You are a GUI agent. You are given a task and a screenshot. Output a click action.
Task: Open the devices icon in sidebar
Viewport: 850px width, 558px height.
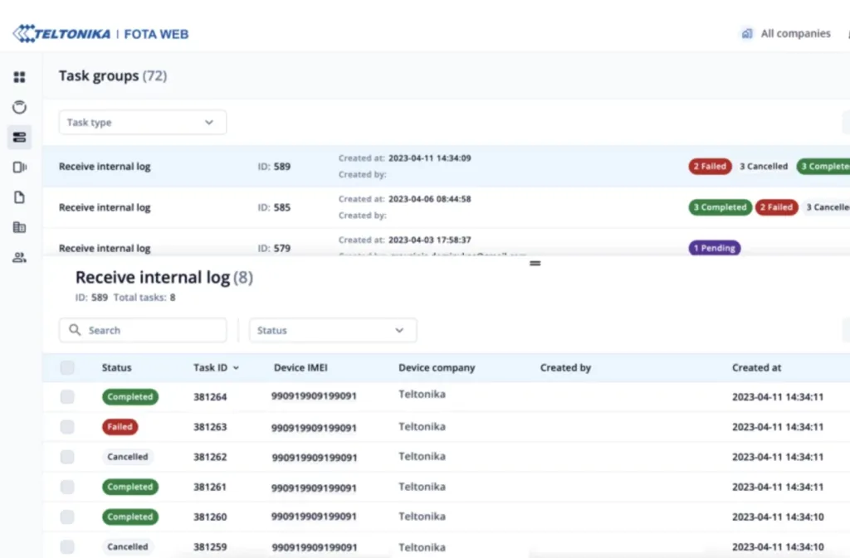19,167
